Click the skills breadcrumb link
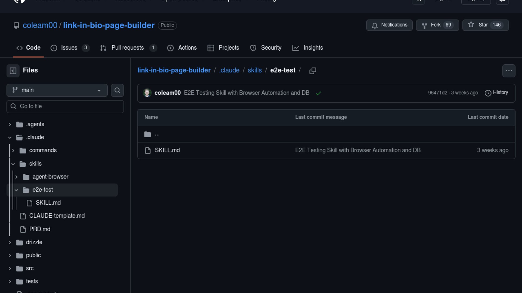This screenshot has height=293, width=522. click(x=254, y=71)
